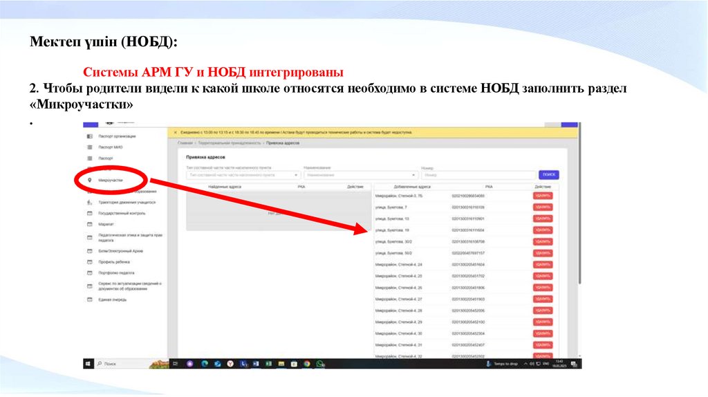Open Excel from the taskbar
The image size is (708, 397).
(x=269, y=364)
